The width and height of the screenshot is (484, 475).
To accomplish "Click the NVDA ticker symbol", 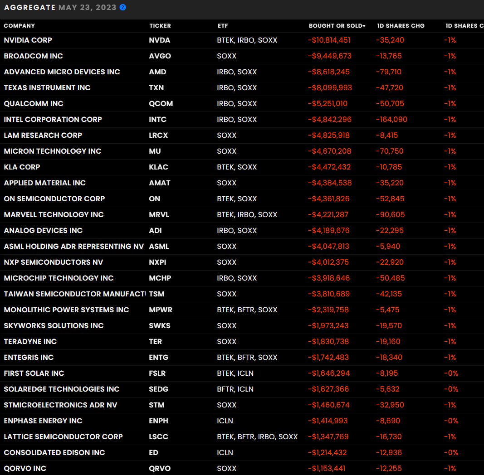I will (x=160, y=40).
